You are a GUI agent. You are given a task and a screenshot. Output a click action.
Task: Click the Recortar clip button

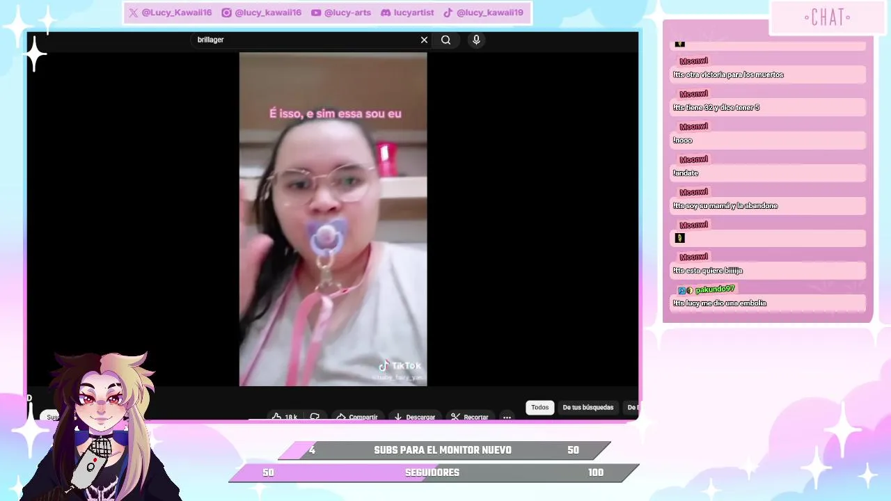470,417
